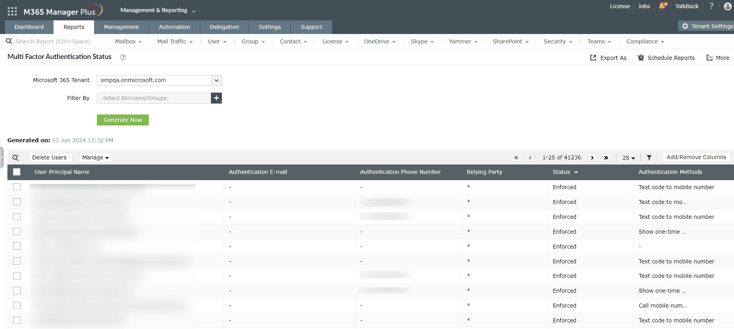Open the Delegation tab
734x329 pixels.
click(x=224, y=27)
